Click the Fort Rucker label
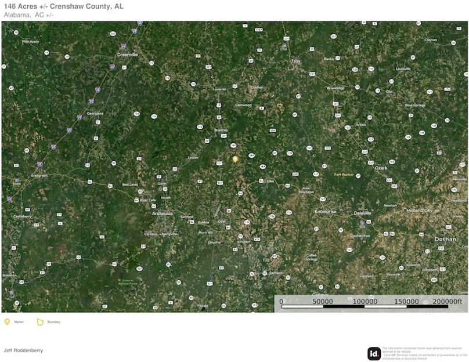469x362 pixels. (x=344, y=174)
